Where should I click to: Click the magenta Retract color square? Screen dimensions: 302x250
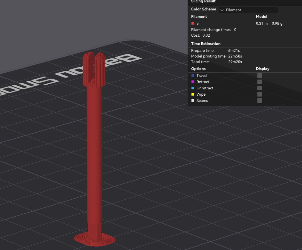[x=193, y=82]
